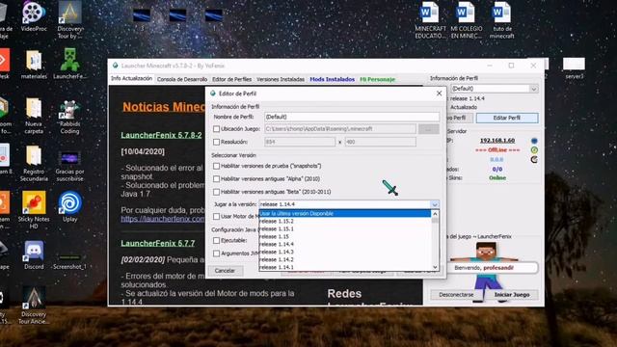Open the LauncherFenix 5.7.8-2 news link
The height and width of the screenshot is (347, 617).
(x=161, y=135)
